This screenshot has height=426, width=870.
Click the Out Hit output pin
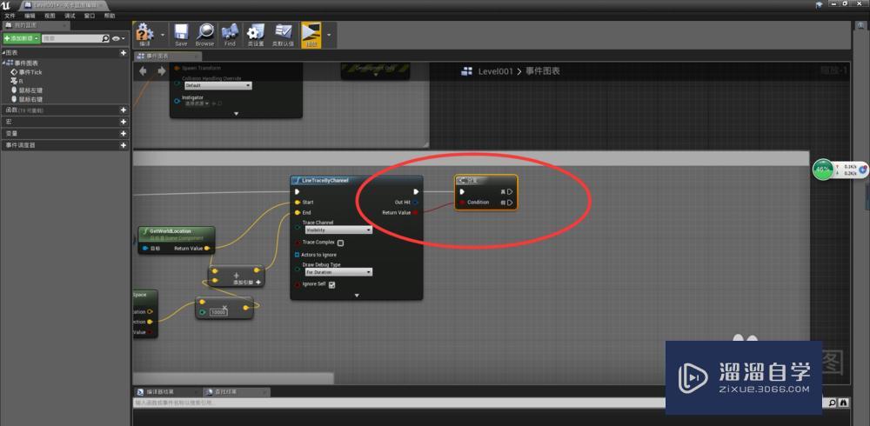click(x=416, y=203)
